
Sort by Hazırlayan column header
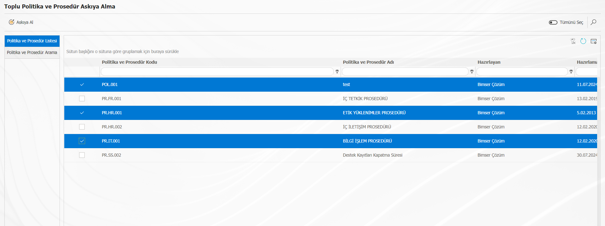coord(489,62)
